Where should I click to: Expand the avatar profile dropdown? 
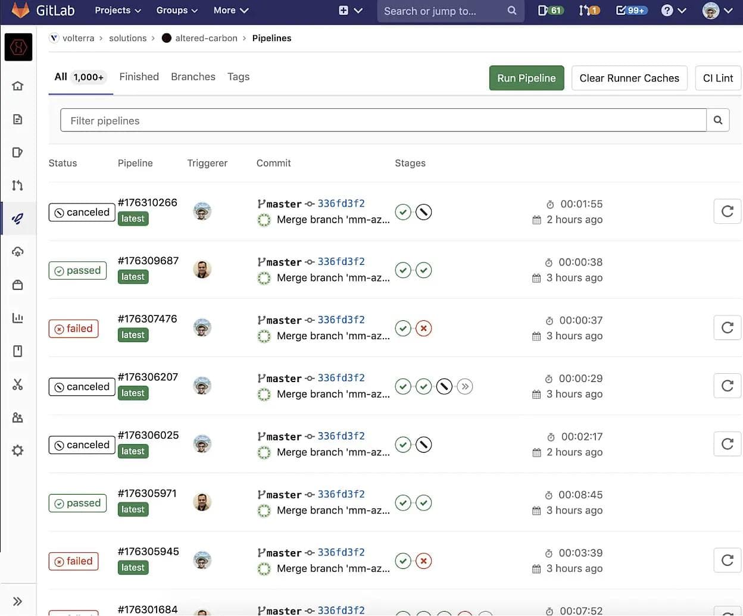716,10
